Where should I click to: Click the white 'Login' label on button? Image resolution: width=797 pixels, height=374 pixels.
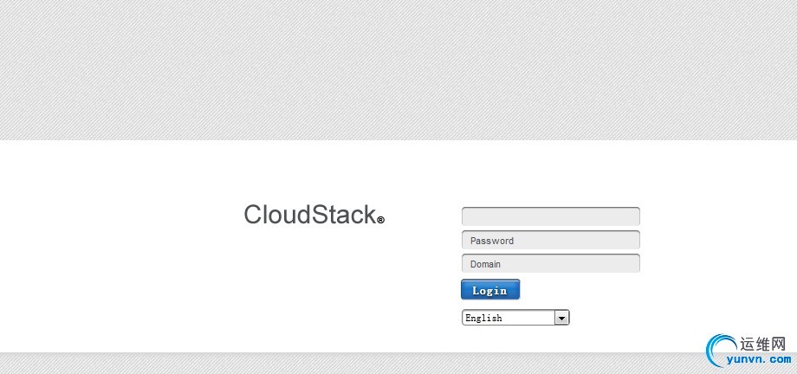click(x=489, y=291)
